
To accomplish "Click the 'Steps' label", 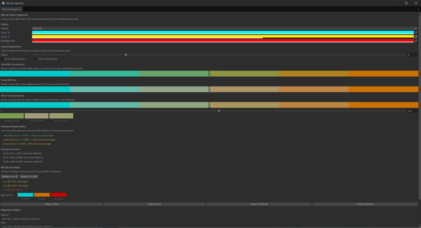I will (4, 55).
